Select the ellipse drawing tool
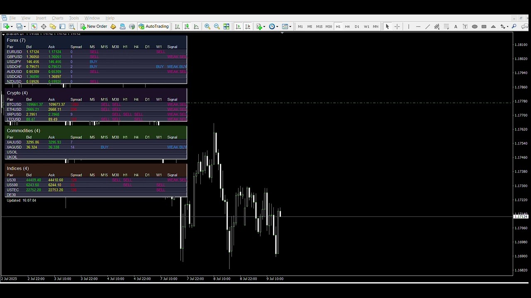Image resolution: width=531 pixels, height=298 pixels. click(x=475, y=26)
